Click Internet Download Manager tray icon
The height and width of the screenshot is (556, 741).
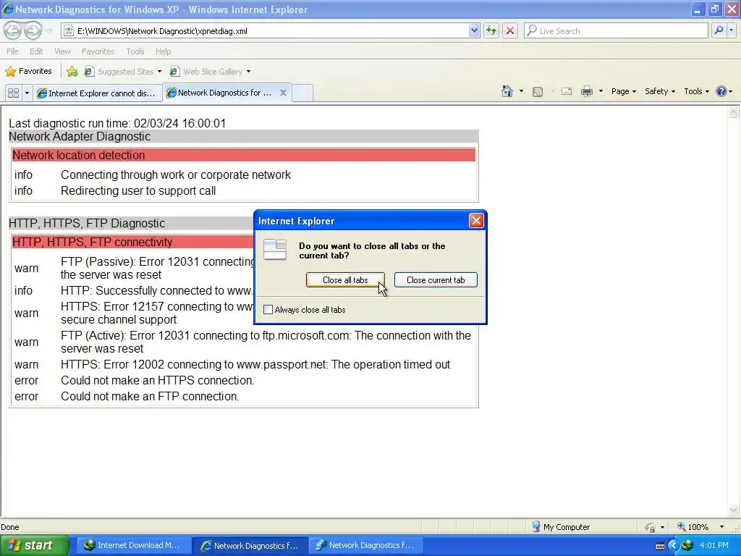coord(687,546)
